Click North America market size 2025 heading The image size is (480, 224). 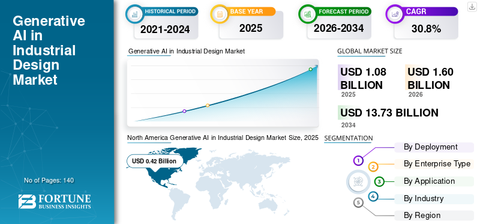coord(223,138)
